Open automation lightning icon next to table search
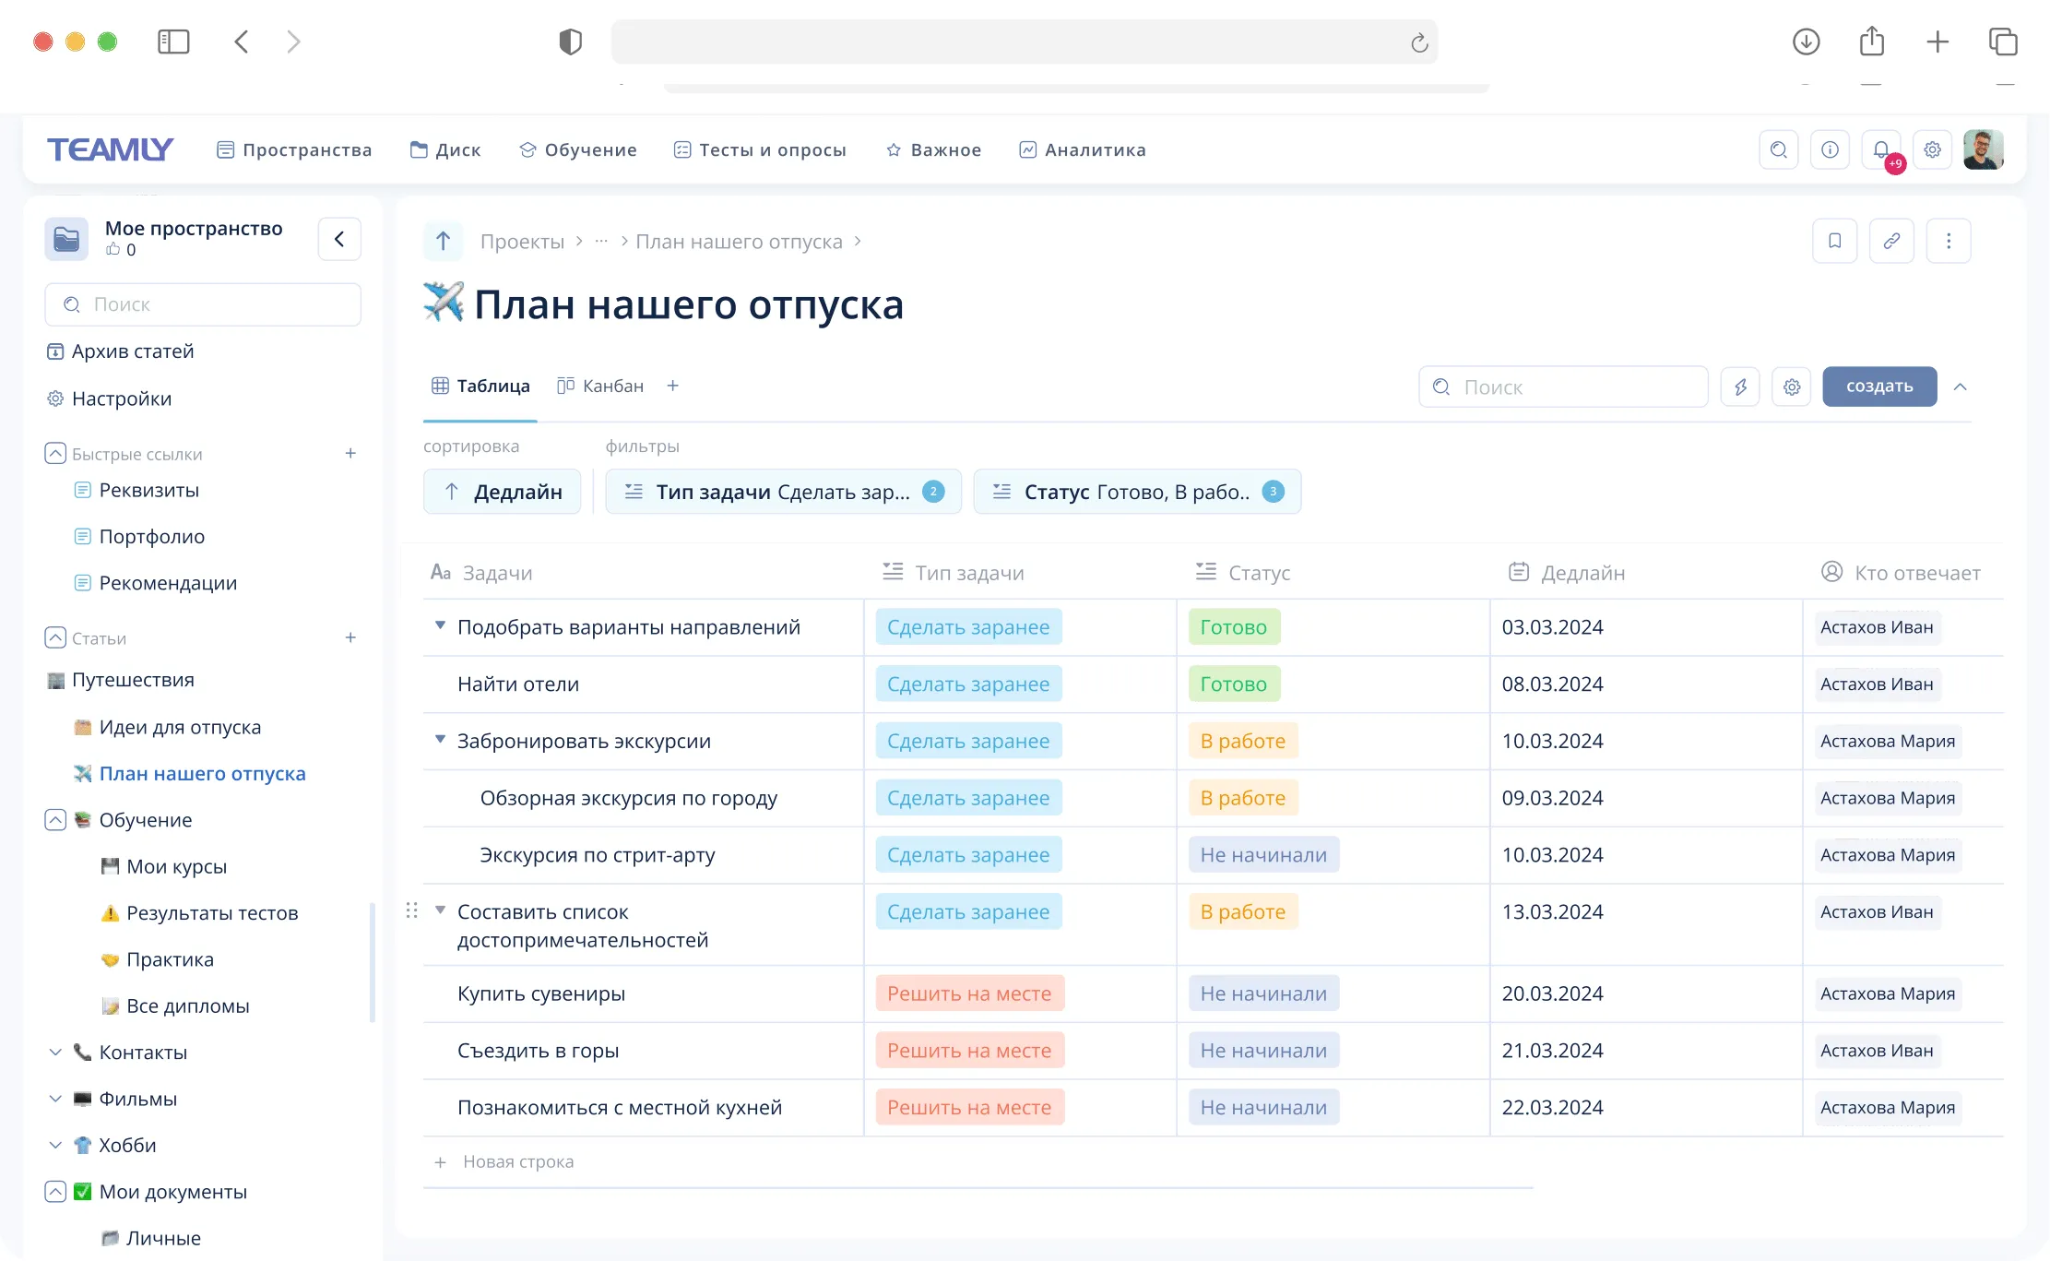Viewport: 2050px width, 1261px height. pyautogui.click(x=1740, y=387)
